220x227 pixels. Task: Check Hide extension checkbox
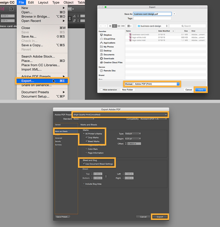[x=101, y=90]
